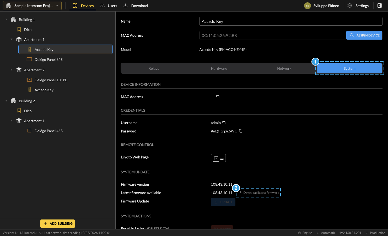This screenshot has height=236, width=388.
Task: Click the Model value Accedo Key (EK-ACC-KEY-IP)
Action: (x=223, y=50)
